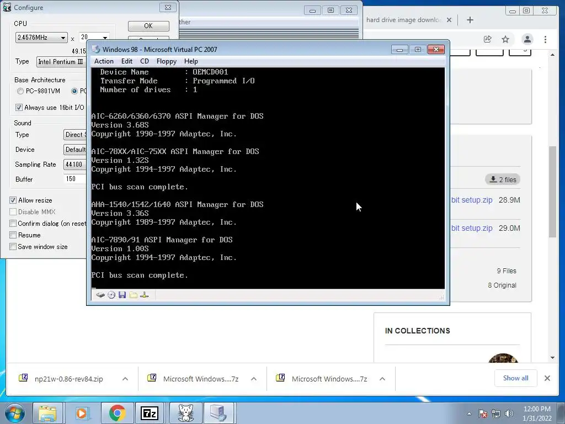Viewport: 565px width, 424px height.
Task: Click the Chrome scrollbar down arrow
Action: 553,358
